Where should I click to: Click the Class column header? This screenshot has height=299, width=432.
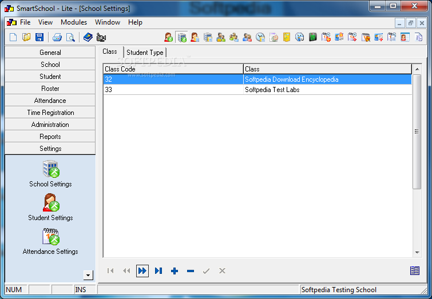click(328, 69)
